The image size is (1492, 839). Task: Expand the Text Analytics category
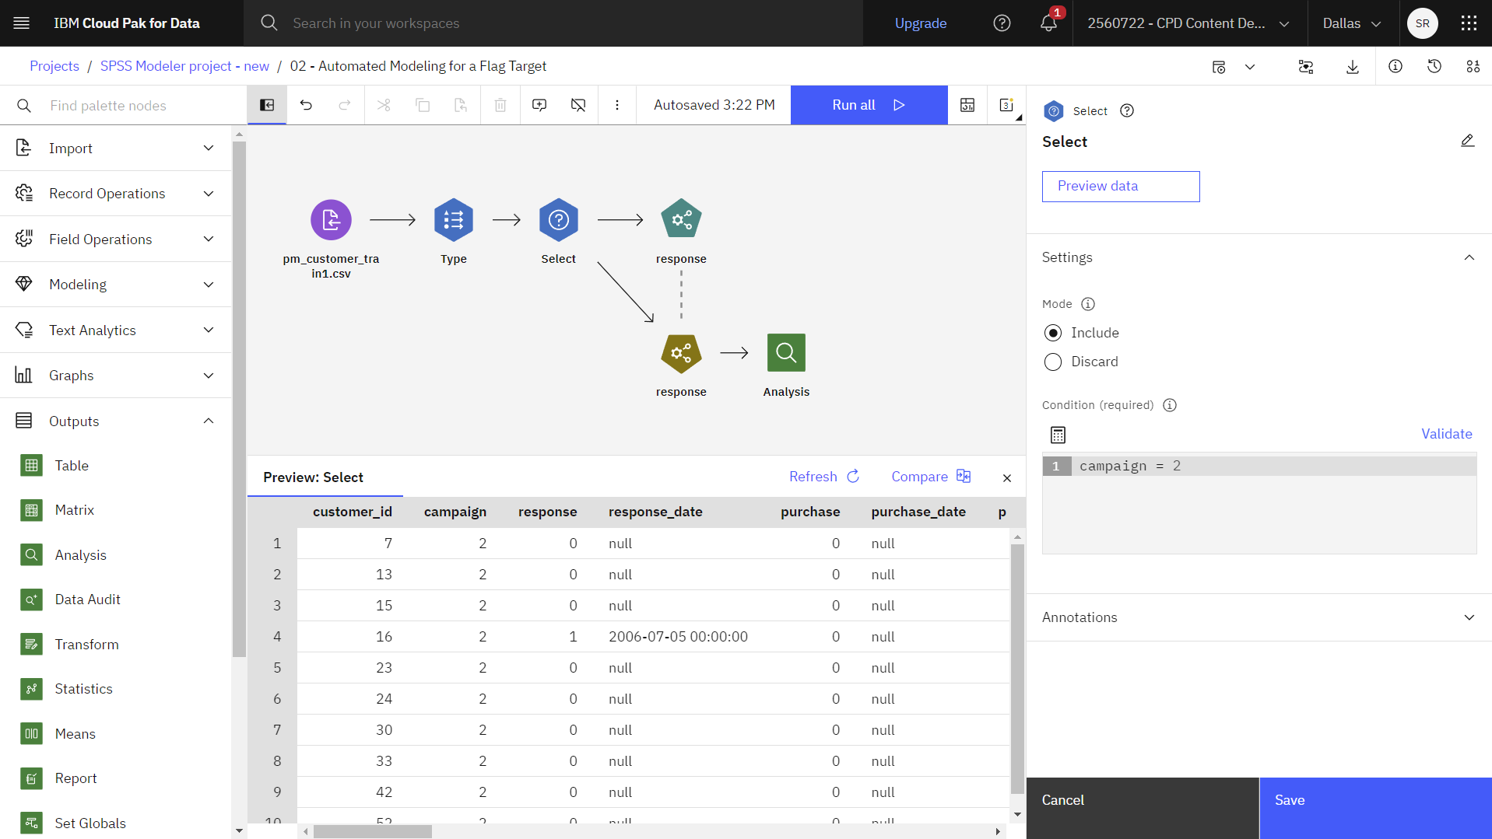pos(116,330)
